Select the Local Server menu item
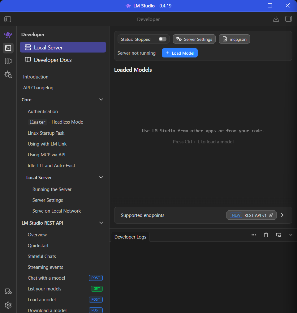This screenshot has width=297, height=313. pyautogui.click(x=63, y=47)
